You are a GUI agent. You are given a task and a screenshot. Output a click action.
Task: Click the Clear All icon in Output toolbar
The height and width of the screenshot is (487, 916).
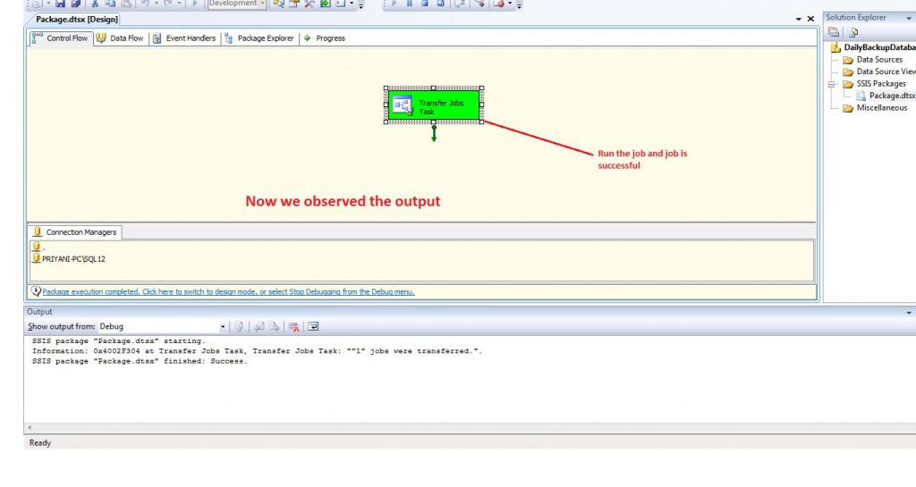pyautogui.click(x=293, y=327)
